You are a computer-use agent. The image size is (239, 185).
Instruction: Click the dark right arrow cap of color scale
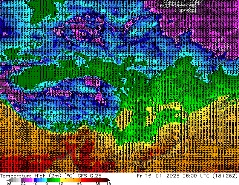108,180
